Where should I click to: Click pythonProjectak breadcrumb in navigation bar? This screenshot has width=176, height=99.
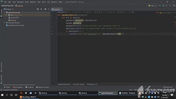(7, 5)
